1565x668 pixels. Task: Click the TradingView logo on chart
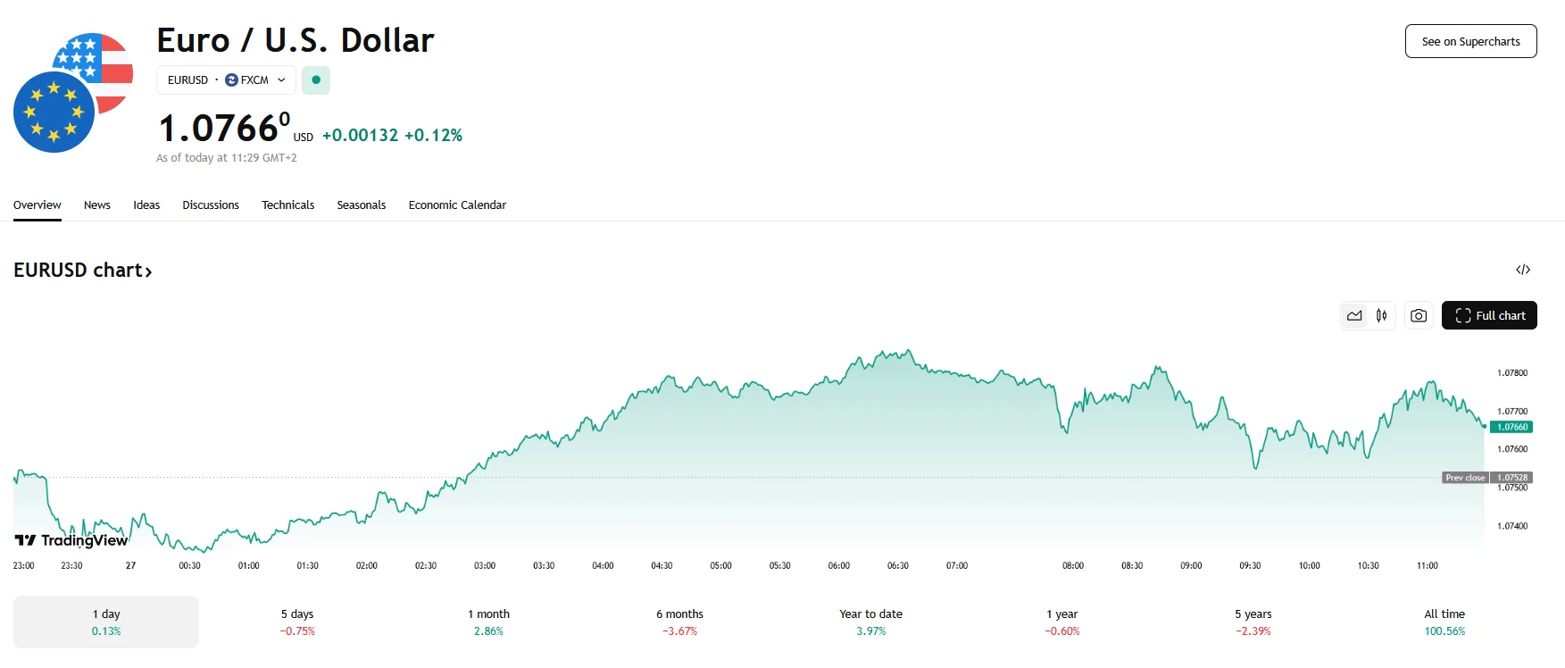click(x=71, y=540)
